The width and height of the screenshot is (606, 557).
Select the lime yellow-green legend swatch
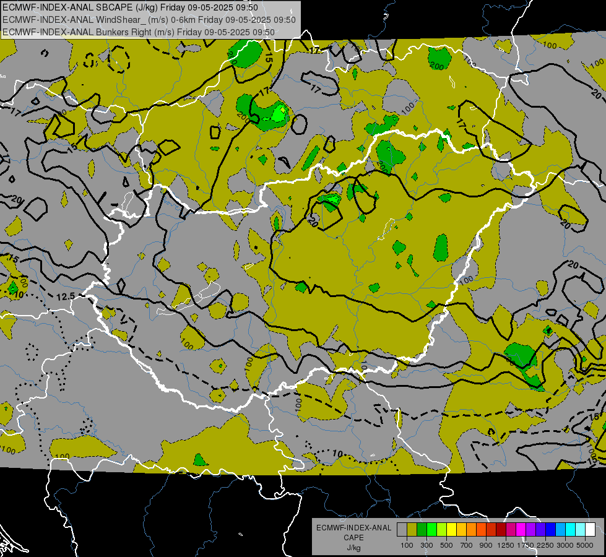click(x=442, y=530)
